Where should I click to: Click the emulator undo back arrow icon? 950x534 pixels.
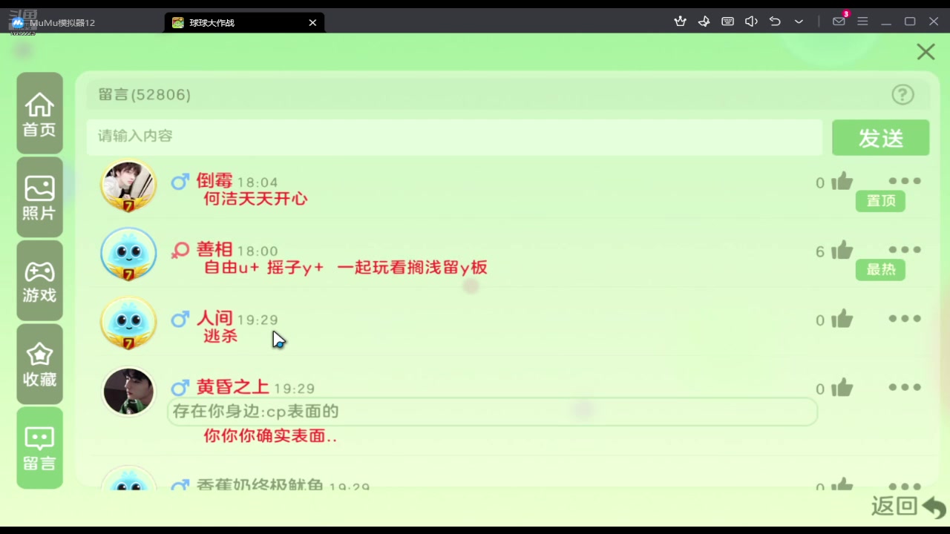(x=775, y=22)
